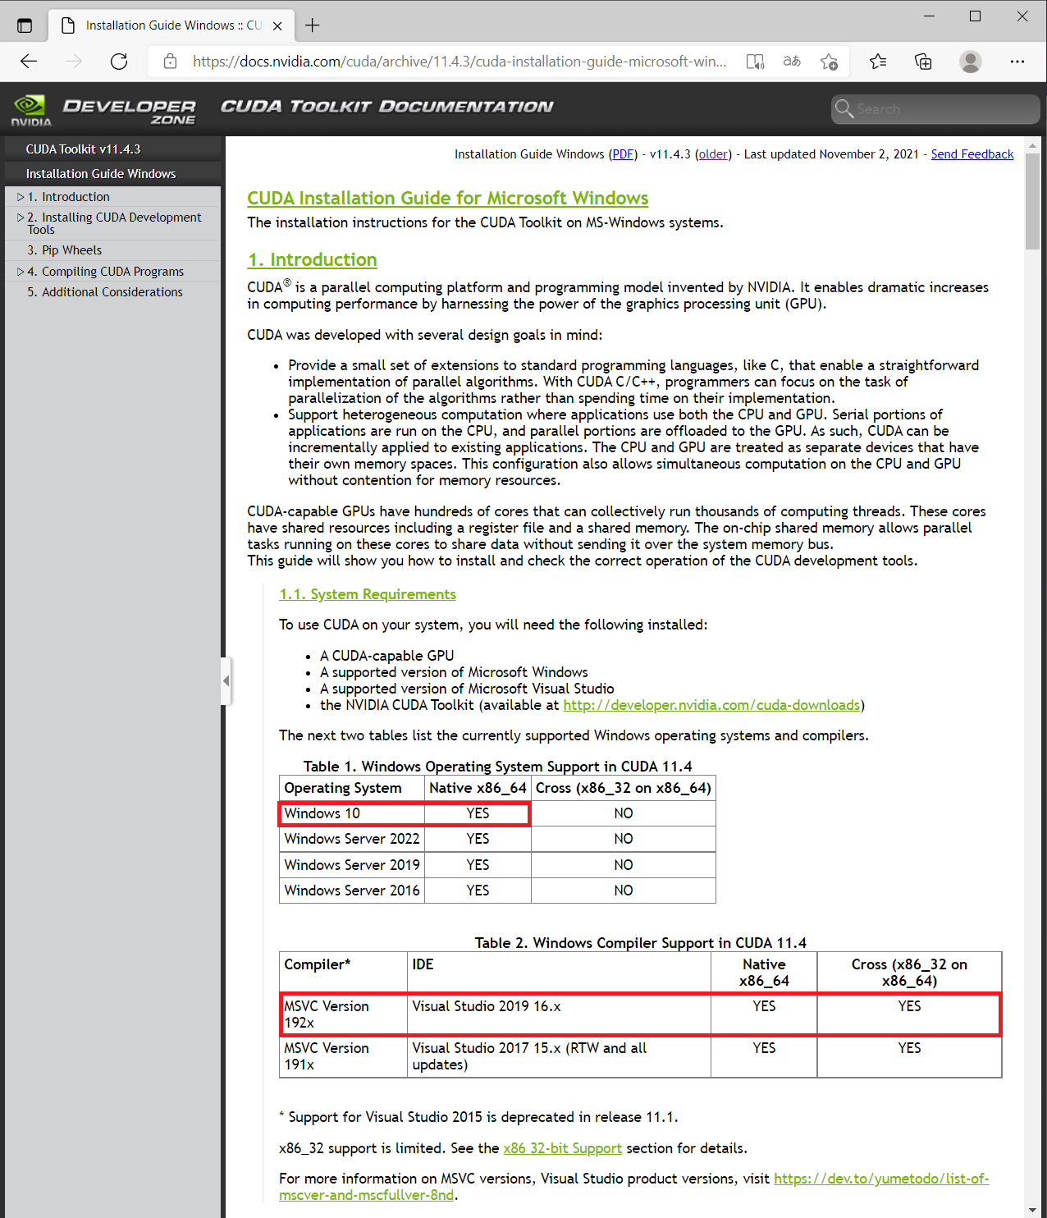
Task: Click the Compiler* column header
Action: click(x=344, y=973)
